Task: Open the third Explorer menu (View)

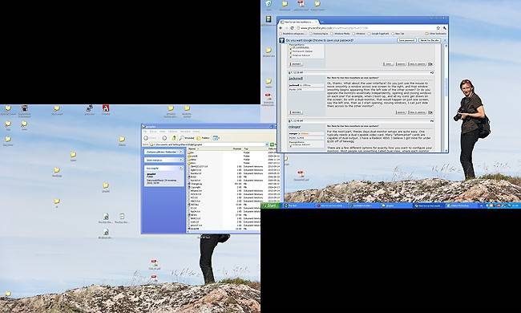Action: 162,132
